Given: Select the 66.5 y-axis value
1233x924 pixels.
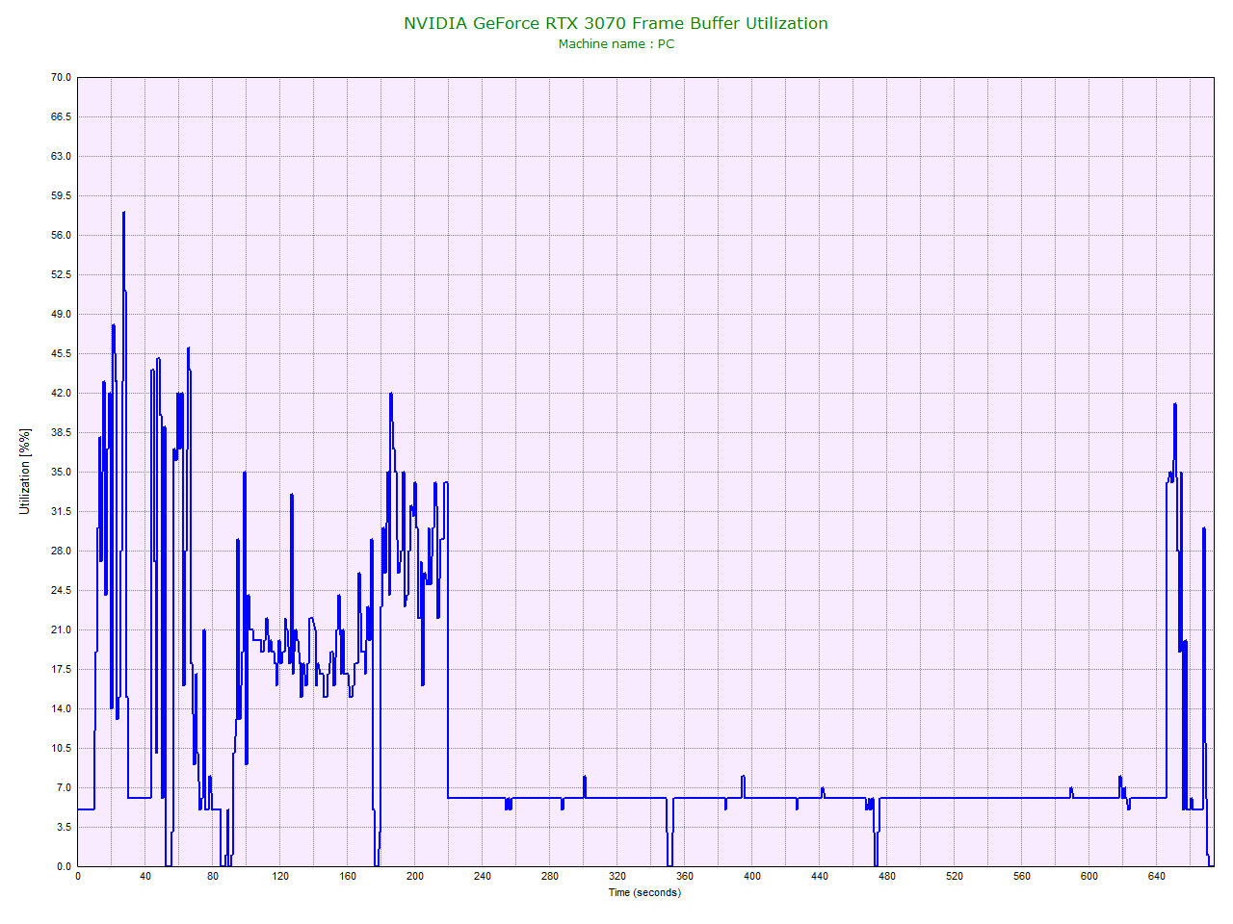Looking at the screenshot, I should (61, 116).
